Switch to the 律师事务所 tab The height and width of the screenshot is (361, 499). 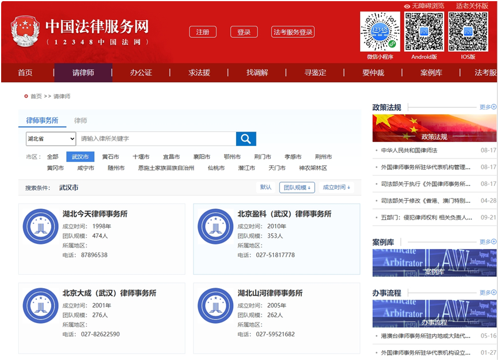[x=42, y=121]
